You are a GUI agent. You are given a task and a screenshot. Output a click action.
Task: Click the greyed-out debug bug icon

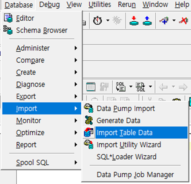[x=117, y=20]
